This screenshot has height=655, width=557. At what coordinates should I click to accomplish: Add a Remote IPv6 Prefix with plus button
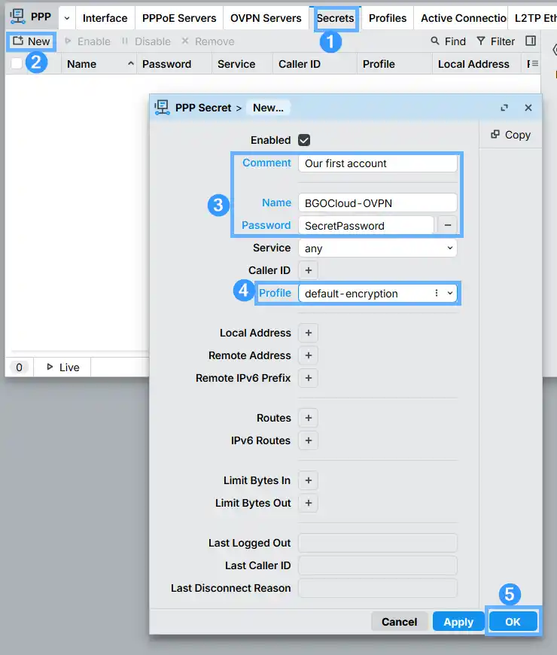(x=308, y=378)
